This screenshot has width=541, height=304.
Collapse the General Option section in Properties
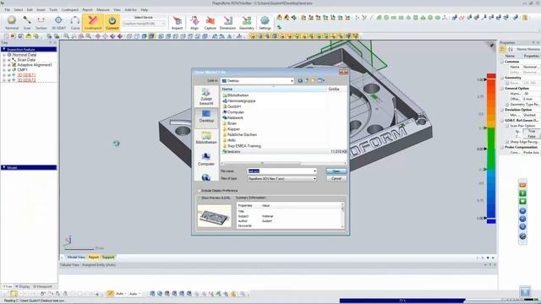coord(502,88)
